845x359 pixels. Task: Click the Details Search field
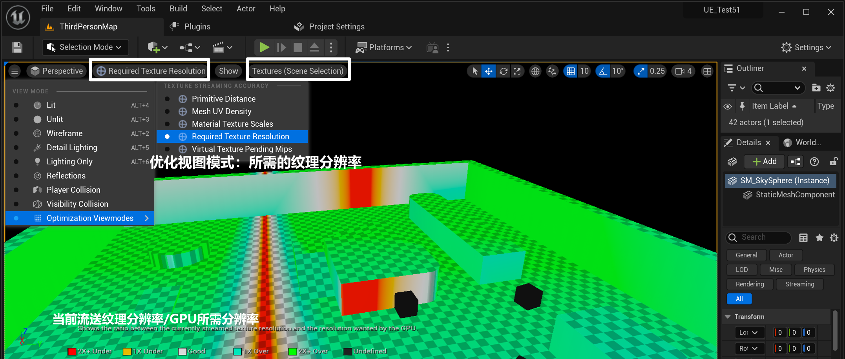pos(759,237)
